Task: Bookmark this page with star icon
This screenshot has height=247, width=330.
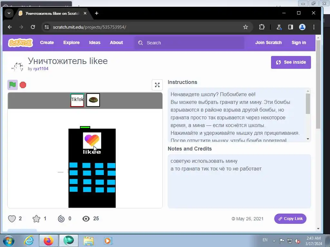Action: [x=245, y=27]
